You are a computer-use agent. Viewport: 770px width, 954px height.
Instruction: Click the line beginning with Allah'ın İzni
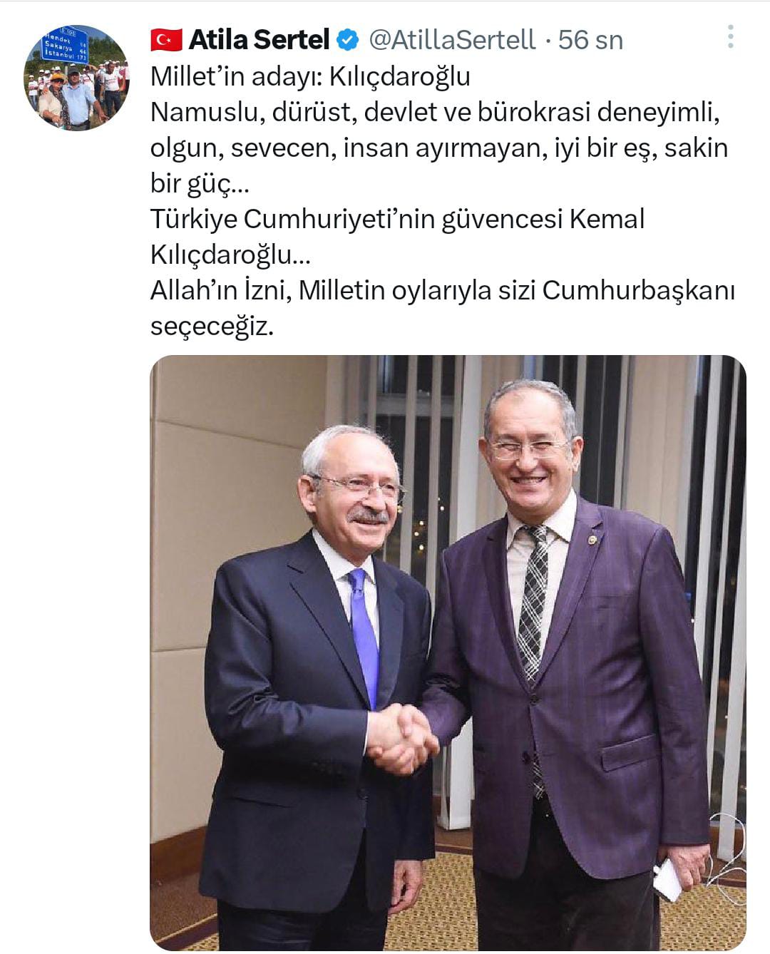(x=442, y=290)
